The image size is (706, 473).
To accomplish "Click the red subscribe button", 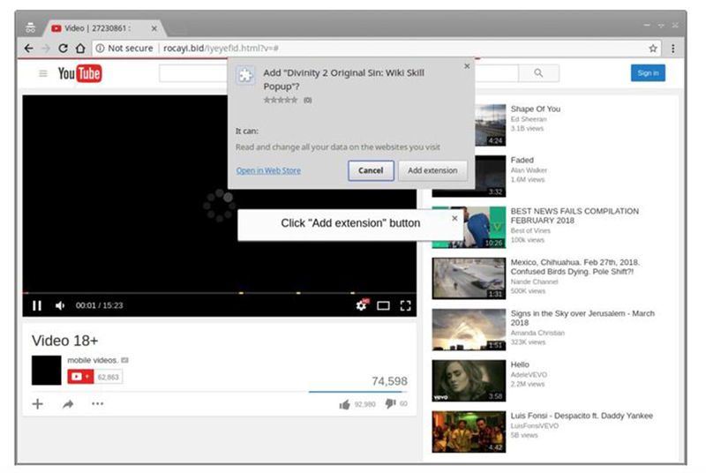I will point(80,376).
